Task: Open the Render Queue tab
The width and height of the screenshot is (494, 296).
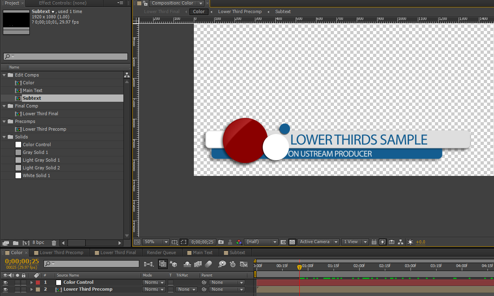Action: [161, 252]
